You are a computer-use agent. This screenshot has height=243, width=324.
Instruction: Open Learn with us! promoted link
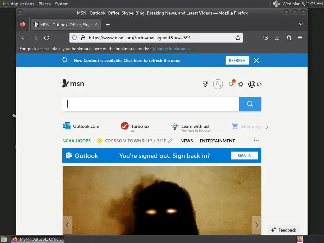(x=191, y=127)
